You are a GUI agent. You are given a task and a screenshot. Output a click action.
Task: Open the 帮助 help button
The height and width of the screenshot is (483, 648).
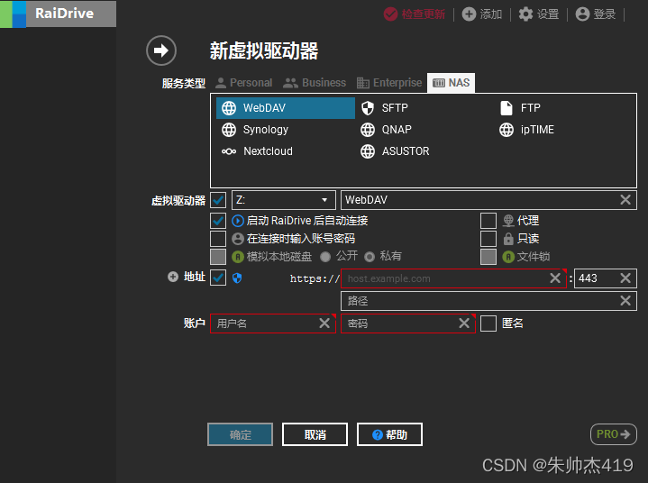pos(389,434)
